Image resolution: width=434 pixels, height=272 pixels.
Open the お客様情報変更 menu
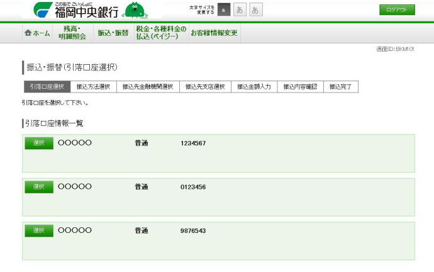coord(214,33)
